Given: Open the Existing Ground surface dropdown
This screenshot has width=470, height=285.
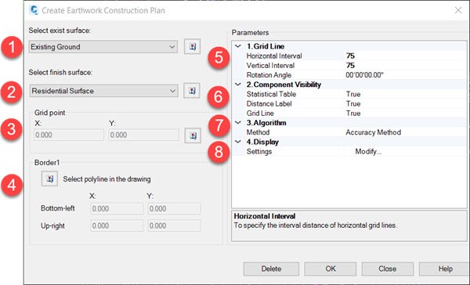Looking at the screenshot, I should [x=103, y=47].
